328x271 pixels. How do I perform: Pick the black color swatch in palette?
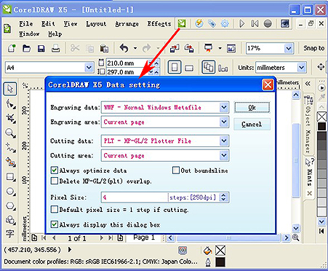click(322, 126)
